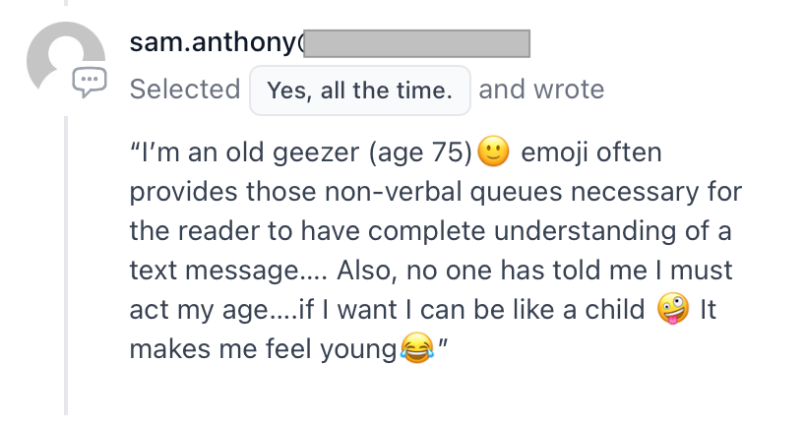
Task: Click the gray user avatar placeholder
Action: [x=66, y=57]
